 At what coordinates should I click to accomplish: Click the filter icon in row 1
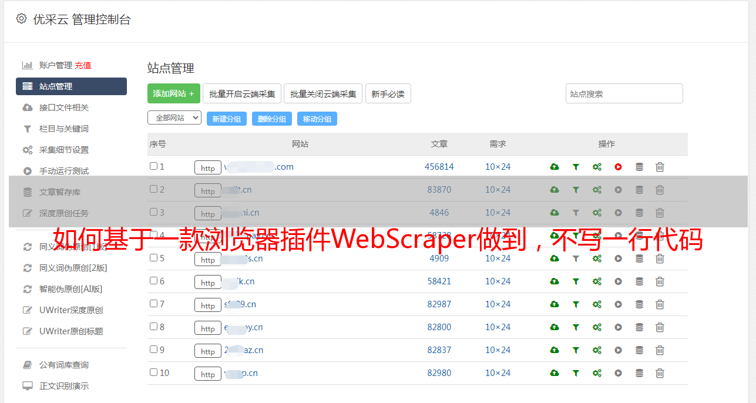pos(576,167)
